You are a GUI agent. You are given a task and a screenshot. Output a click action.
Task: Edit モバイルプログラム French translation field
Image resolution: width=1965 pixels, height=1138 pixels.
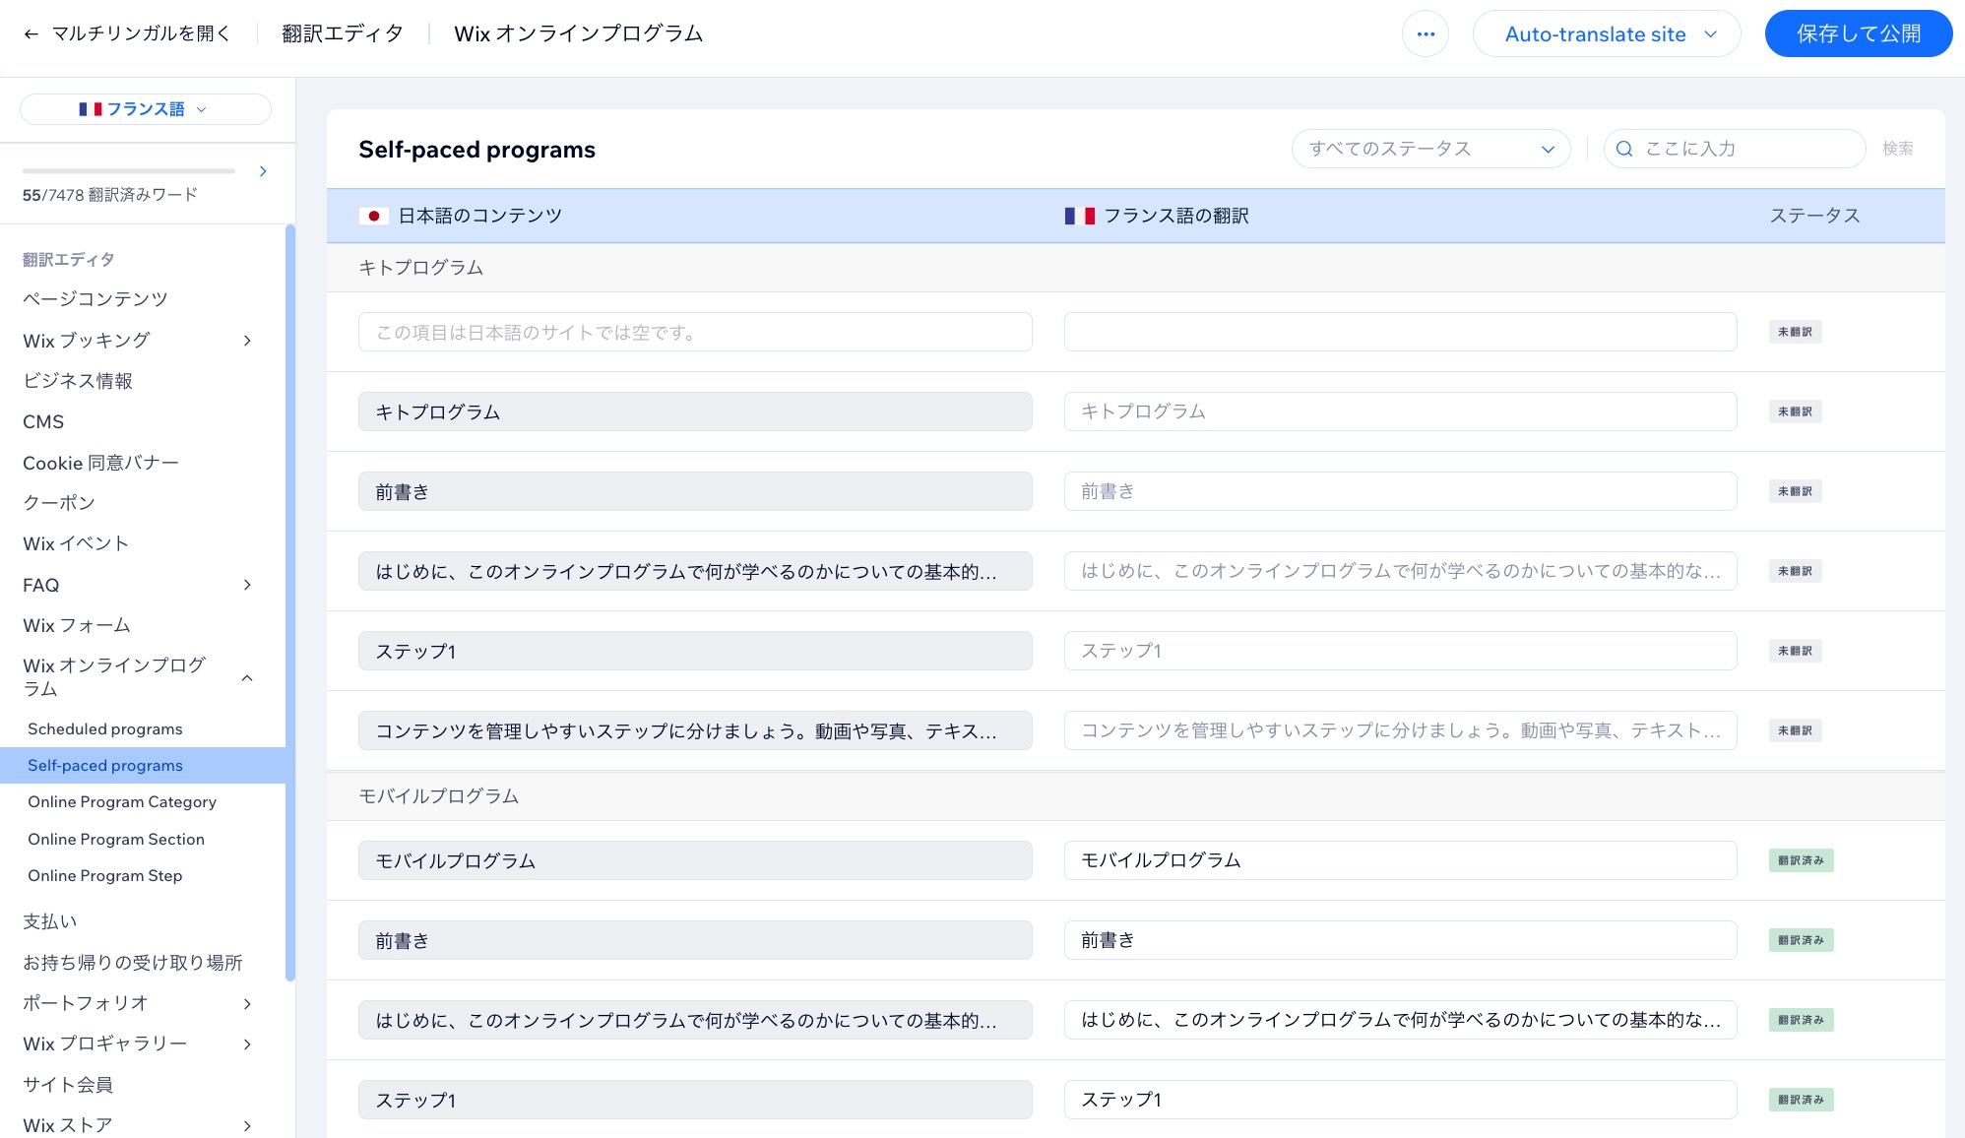click(1400, 860)
